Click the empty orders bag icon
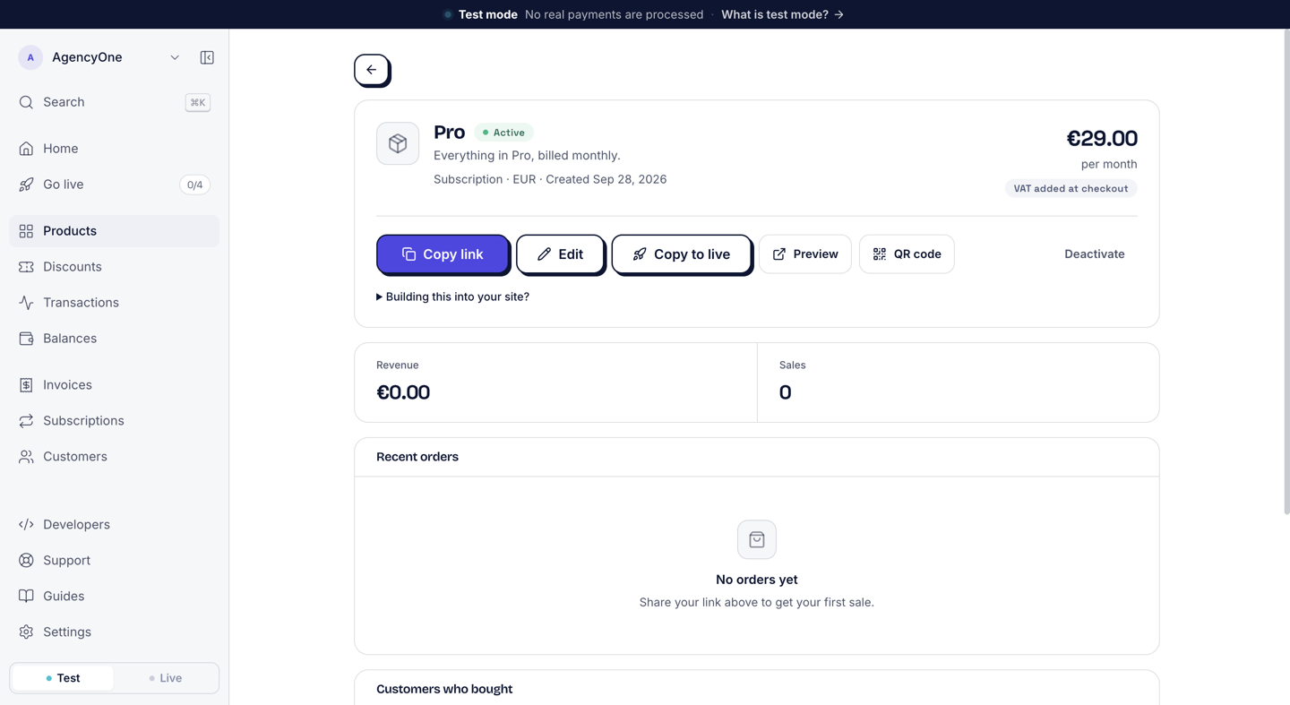Viewport: 1290px width, 705px height. (x=757, y=539)
